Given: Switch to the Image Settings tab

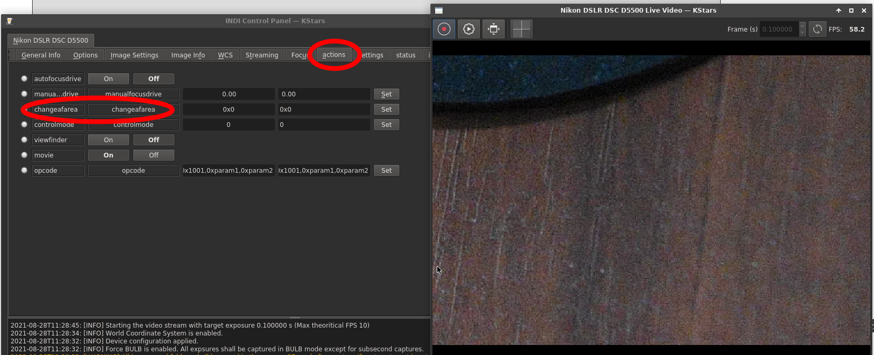Looking at the screenshot, I should pyautogui.click(x=134, y=55).
